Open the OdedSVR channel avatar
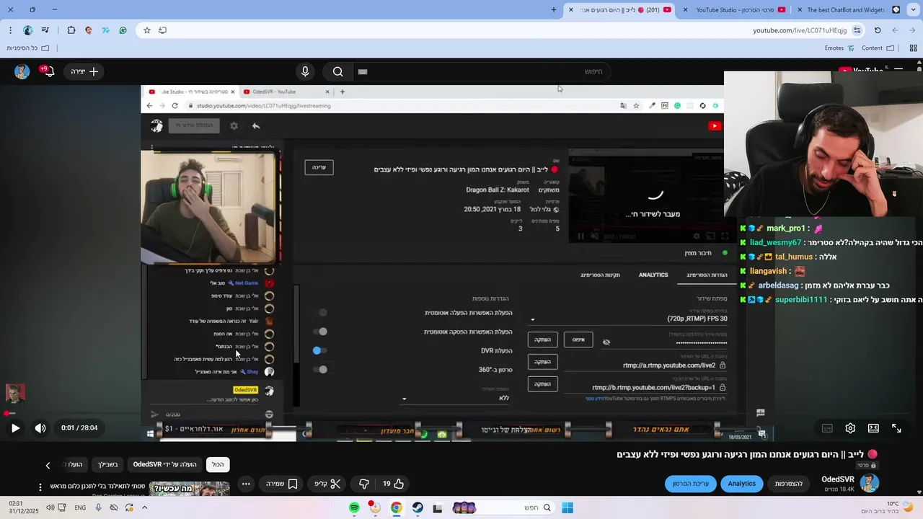 click(x=870, y=483)
